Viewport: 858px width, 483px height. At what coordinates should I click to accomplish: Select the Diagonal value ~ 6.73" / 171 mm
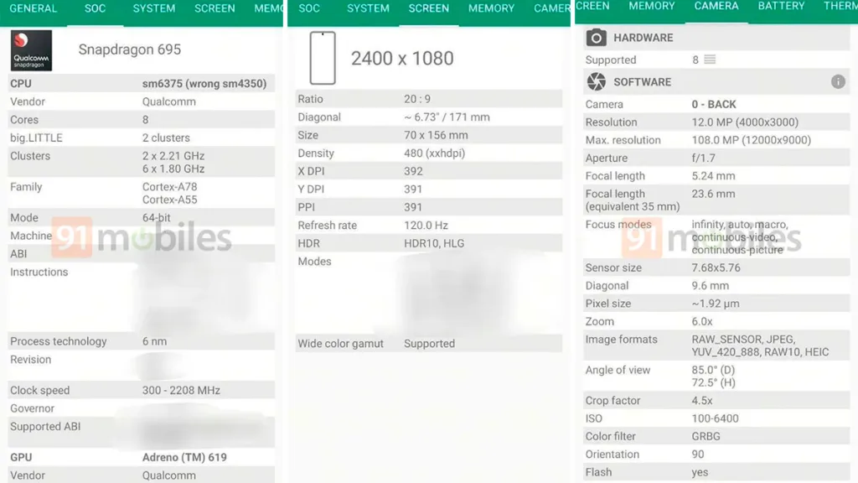tap(447, 117)
